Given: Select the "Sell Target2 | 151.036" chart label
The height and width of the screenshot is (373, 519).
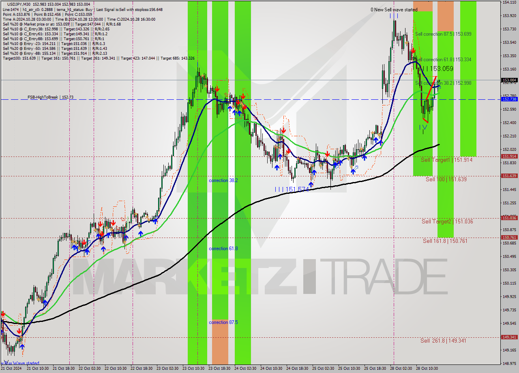Looking at the screenshot, I should point(447,222).
